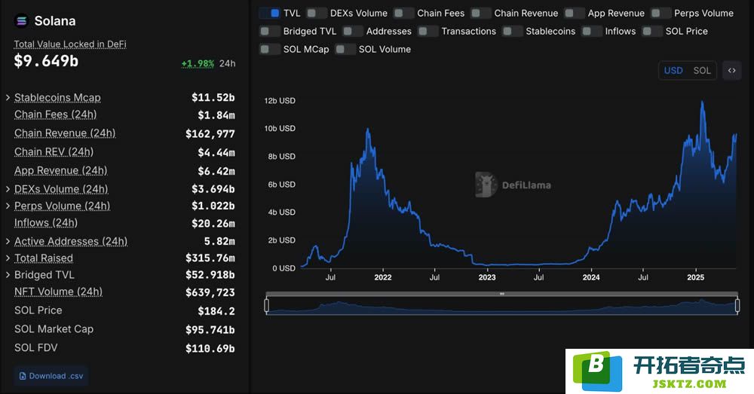Viewport: 754px width, 394px height.
Task: Download the .csv data file
Action: coord(51,376)
